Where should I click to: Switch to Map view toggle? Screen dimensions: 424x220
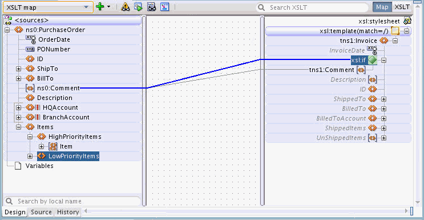click(382, 7)
